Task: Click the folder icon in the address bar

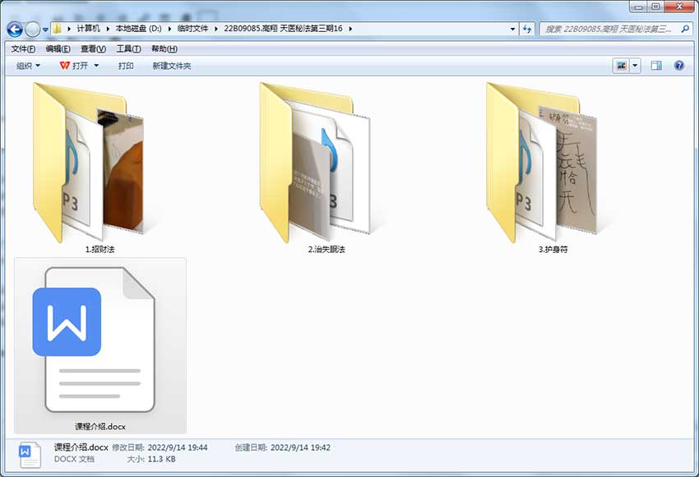Action: tap(57, 29)
